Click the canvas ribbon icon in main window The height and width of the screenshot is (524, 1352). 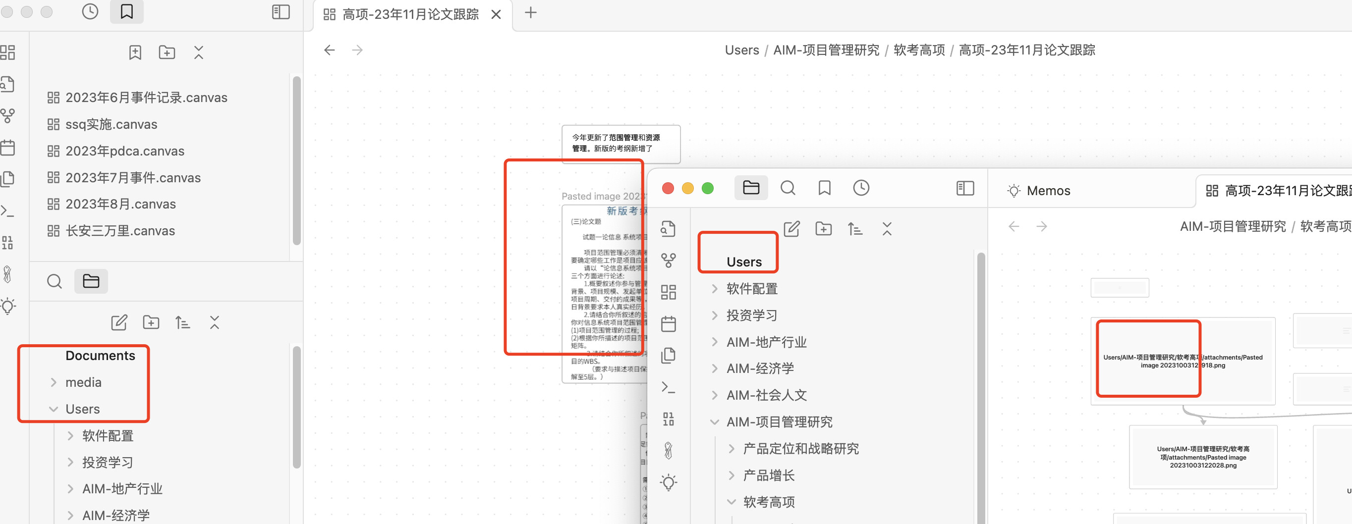pos(7,52)
